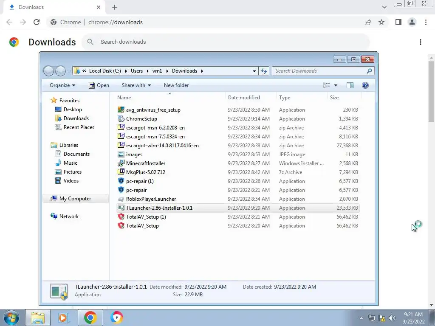Image resolution: width=435 pixels, height=326 pixels.
Task: Select the escargot-msn-6.2.0208-en zip icon
Action: [x=121, y=127]
